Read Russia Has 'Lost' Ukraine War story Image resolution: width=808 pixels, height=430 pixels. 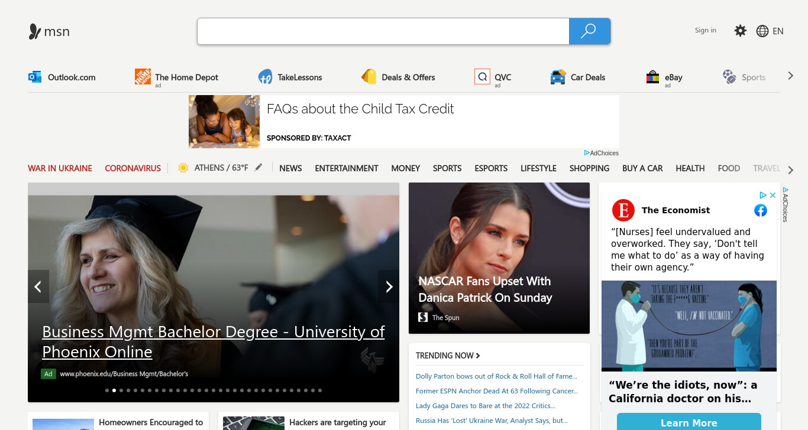pos(492,421)
